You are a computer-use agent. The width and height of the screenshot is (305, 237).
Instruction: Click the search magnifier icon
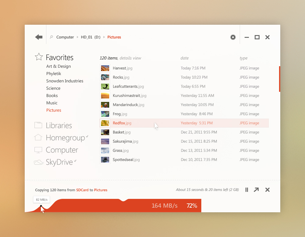51,37
